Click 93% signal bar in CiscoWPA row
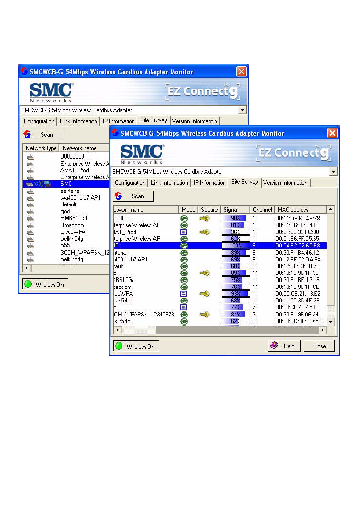Screen dimensions: 340x530 236,293
